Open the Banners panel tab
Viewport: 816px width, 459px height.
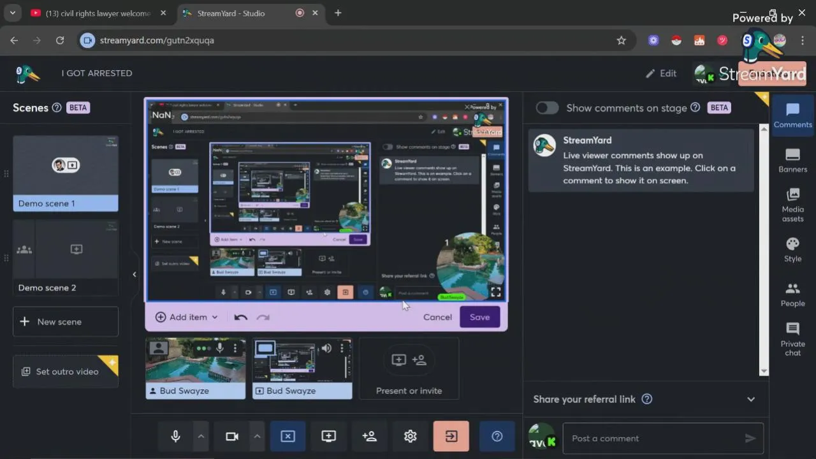(792, 161)
